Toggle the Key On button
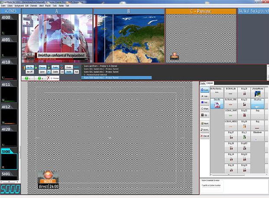 point(30,67)
